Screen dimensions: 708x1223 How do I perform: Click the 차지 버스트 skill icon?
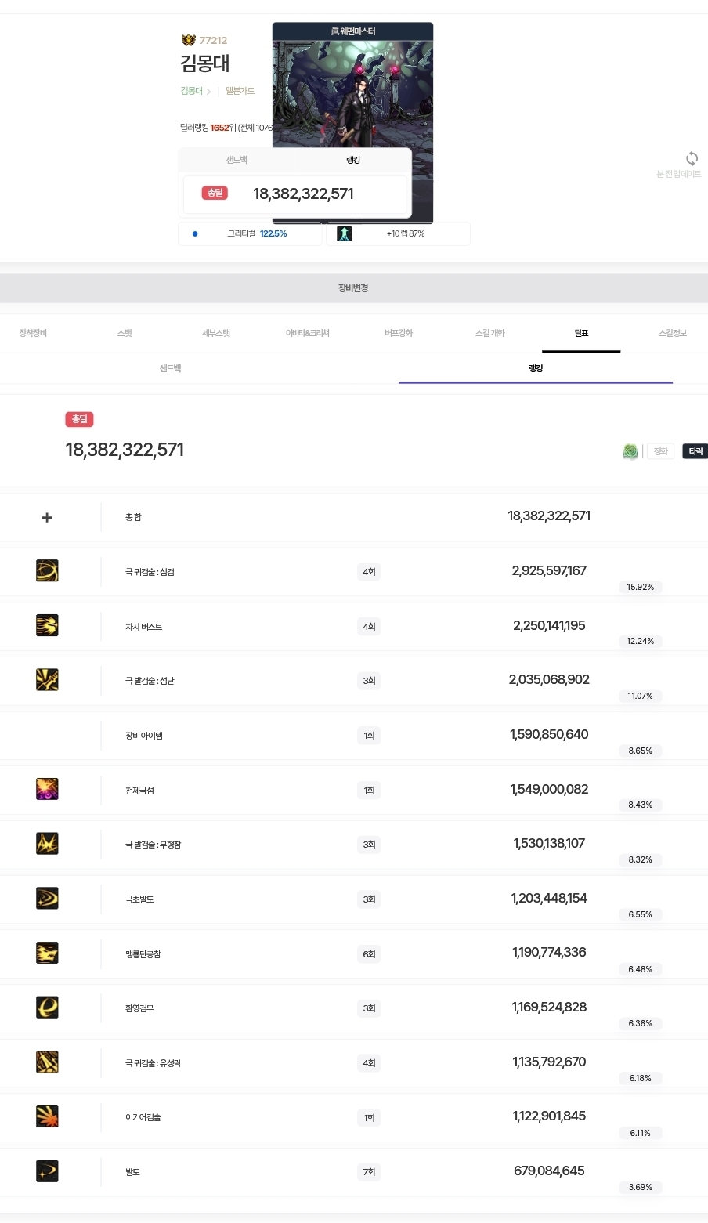47,625
